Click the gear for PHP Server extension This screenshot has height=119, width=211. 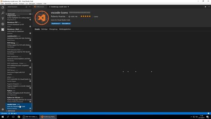coord(30,74)
